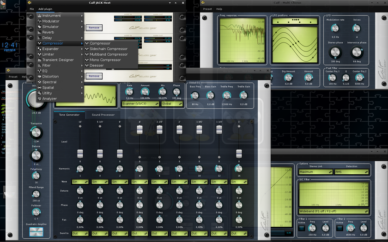This screenshot has height=242, width=388.
Task: Toggle the Quadratic AmpEnv switch
Action: pyautogui.click(x=36, y=231)
